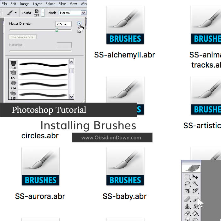
Task: Select the SS-alchemyII.abr brush file icon
Action: pyautogui.click(x=125, y=25)
